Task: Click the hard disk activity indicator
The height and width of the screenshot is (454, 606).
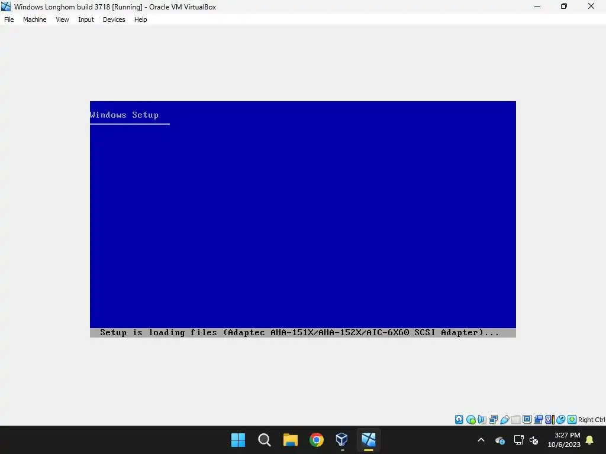Action: (459, 419)
